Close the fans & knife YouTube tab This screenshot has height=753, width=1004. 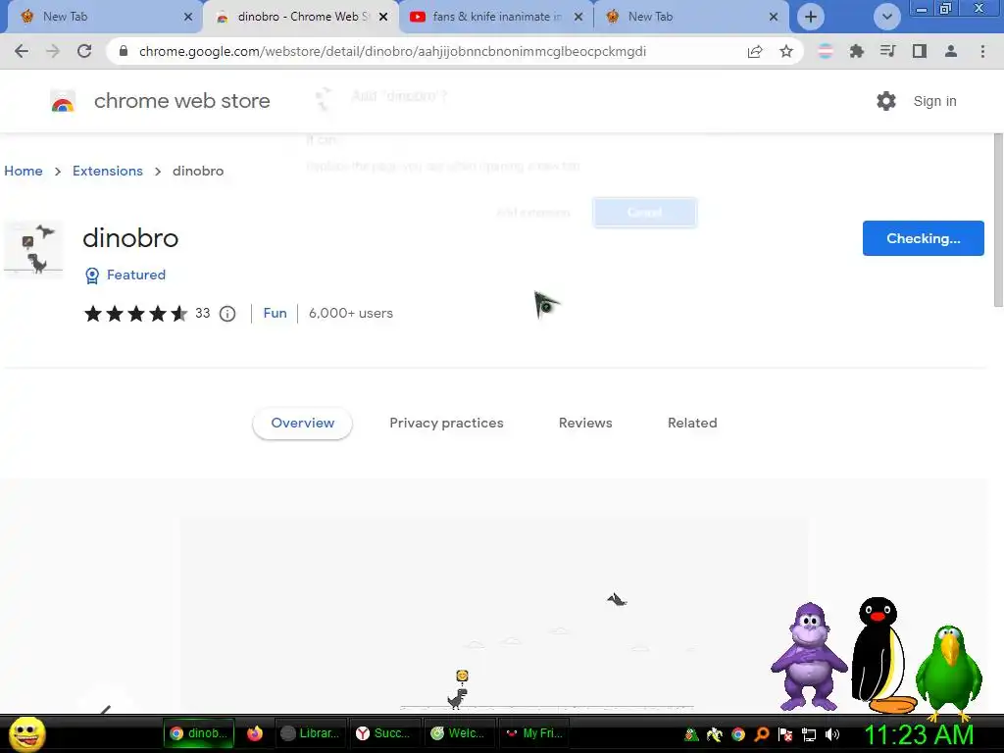(x=578, y=17)
